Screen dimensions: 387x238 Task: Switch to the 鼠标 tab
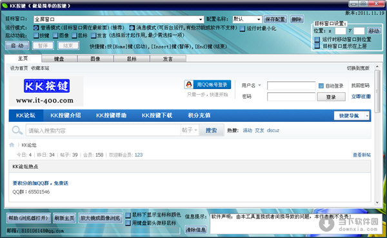[x=132, y=59]
